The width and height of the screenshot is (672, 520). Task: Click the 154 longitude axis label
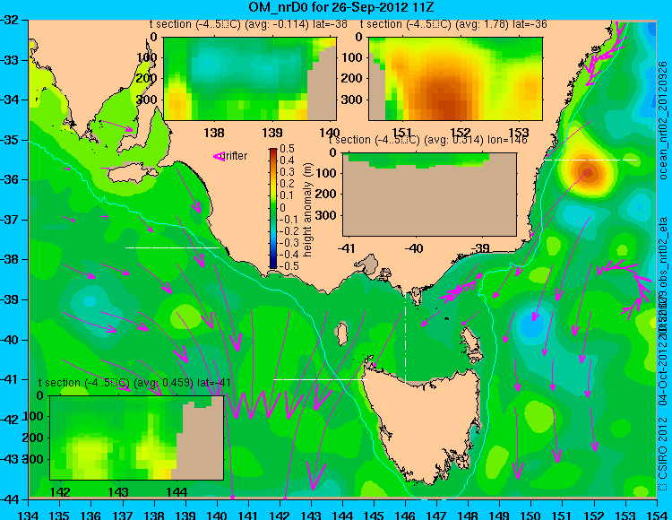click(x=657, y=515)
